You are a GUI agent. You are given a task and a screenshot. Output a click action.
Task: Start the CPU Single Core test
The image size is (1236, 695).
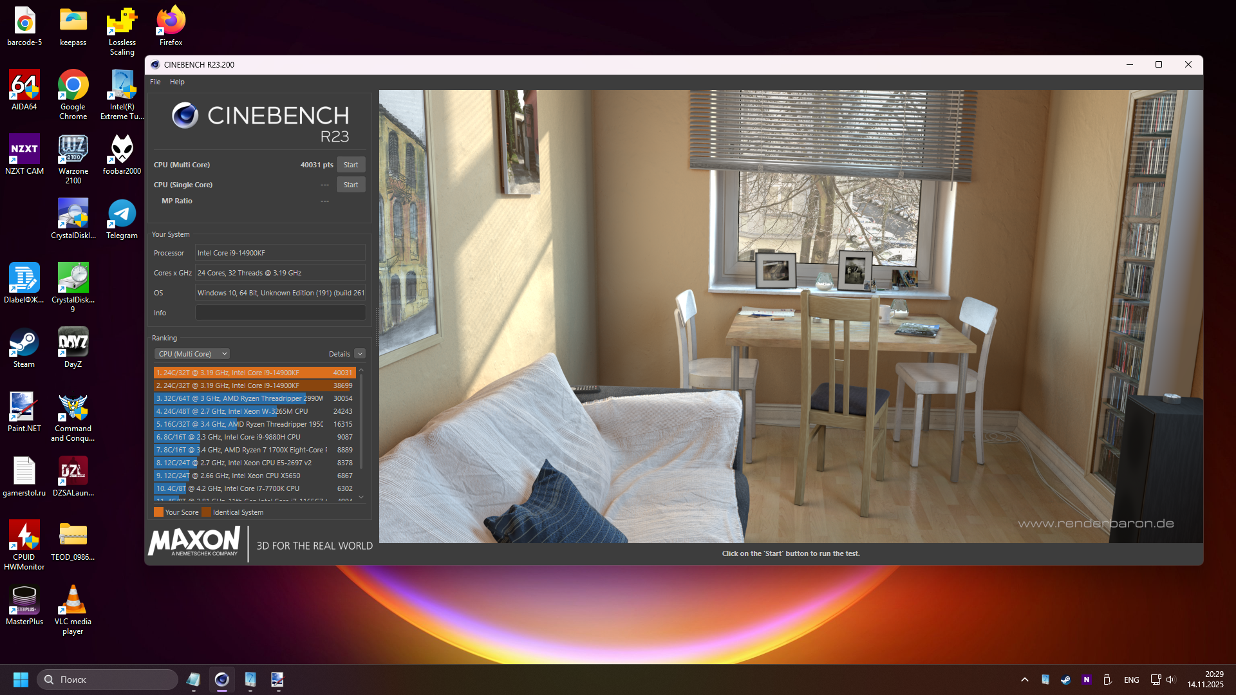(351, 185)
